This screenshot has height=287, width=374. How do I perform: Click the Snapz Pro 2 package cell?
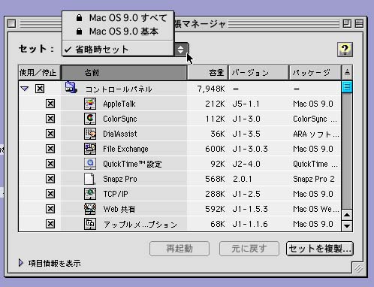point(314,179)
